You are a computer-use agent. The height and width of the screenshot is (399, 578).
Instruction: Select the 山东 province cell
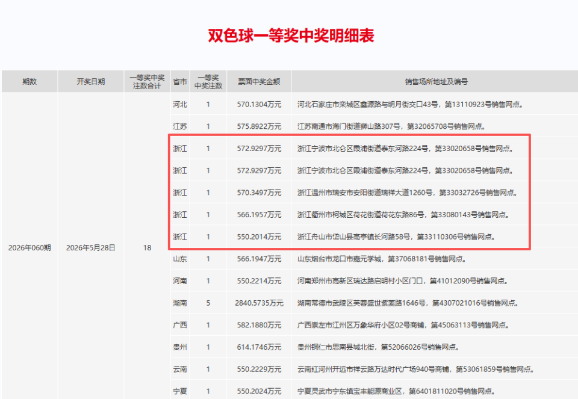click(180, 259)
